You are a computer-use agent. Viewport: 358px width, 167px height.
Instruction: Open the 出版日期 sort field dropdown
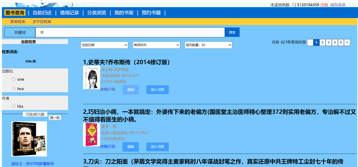click(x=104, y=45)
